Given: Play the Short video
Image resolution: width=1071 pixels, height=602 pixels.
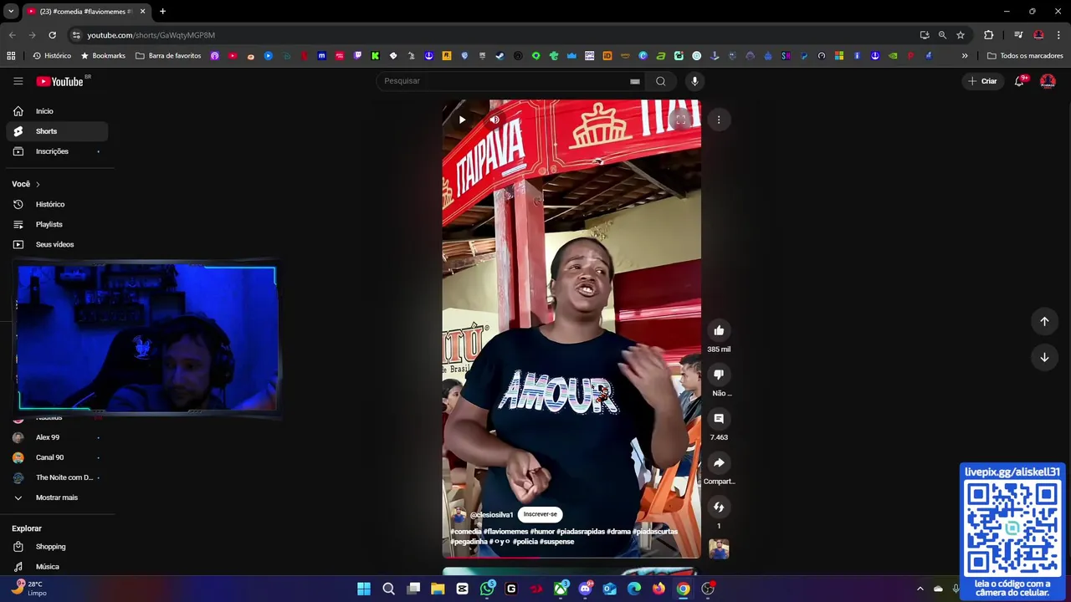Looking at the screenshot, I should click(462, 120).
